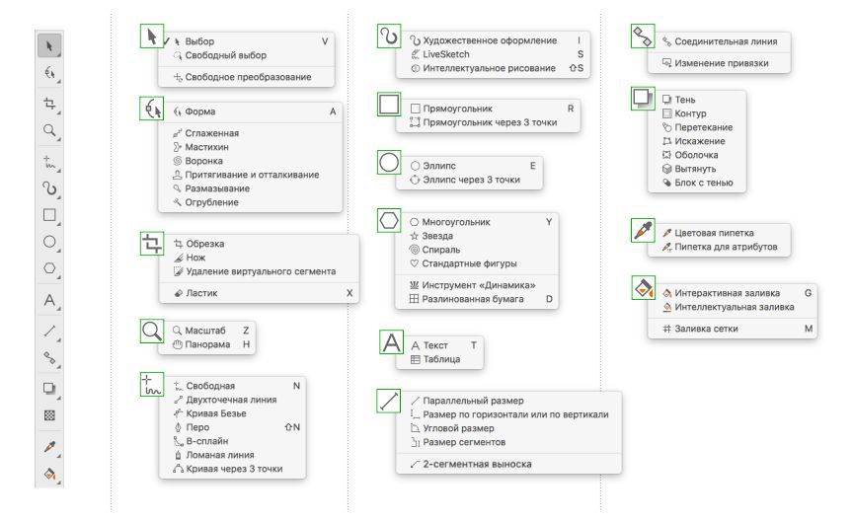Open the Interactive fill flyout in the toolbox
853x521 pixels.
pos(48,476)
